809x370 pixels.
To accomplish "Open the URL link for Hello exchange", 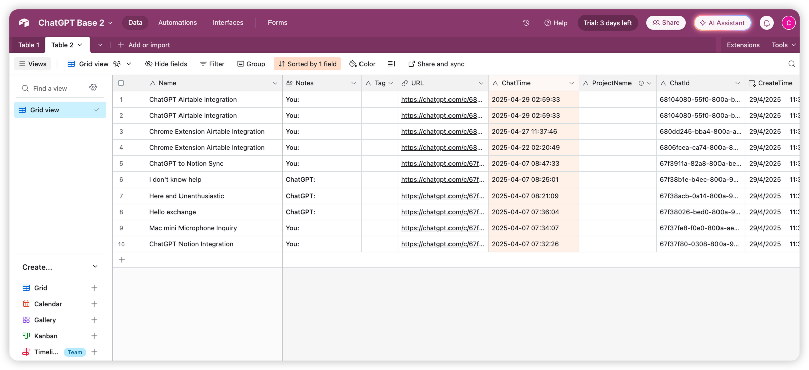I will [x=442, y=212].
